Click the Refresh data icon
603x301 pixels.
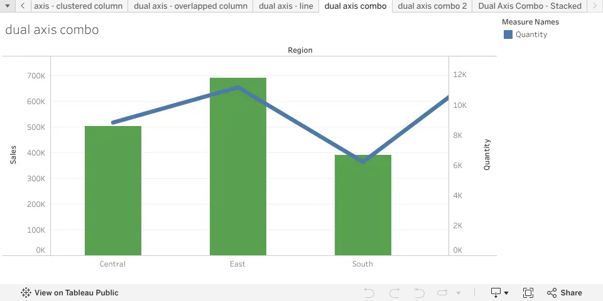click(x=442, y=293)
